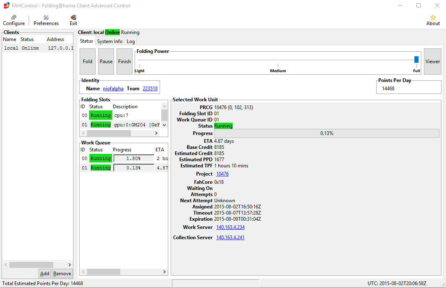The width and height of the screenshot is (446, 288).
Task: Click the PRCG value 10476 (0, 102, 313)
Action: 233,107
